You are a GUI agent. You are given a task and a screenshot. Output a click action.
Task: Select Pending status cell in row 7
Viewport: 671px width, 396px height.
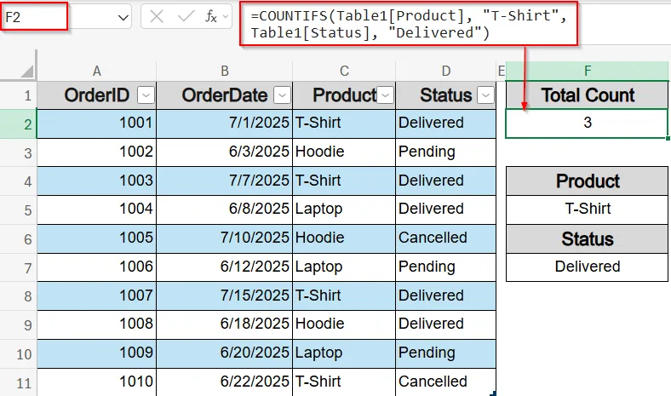coord(446,267)
